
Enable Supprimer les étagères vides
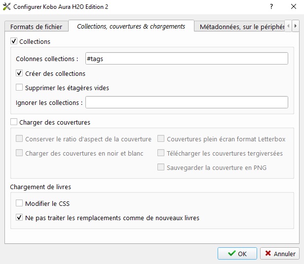coord(19,88)
